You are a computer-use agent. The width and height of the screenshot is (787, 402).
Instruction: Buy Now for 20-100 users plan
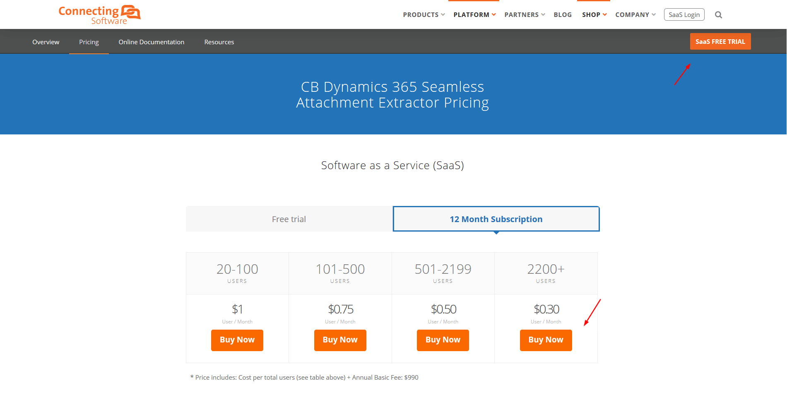click(237, 340)
